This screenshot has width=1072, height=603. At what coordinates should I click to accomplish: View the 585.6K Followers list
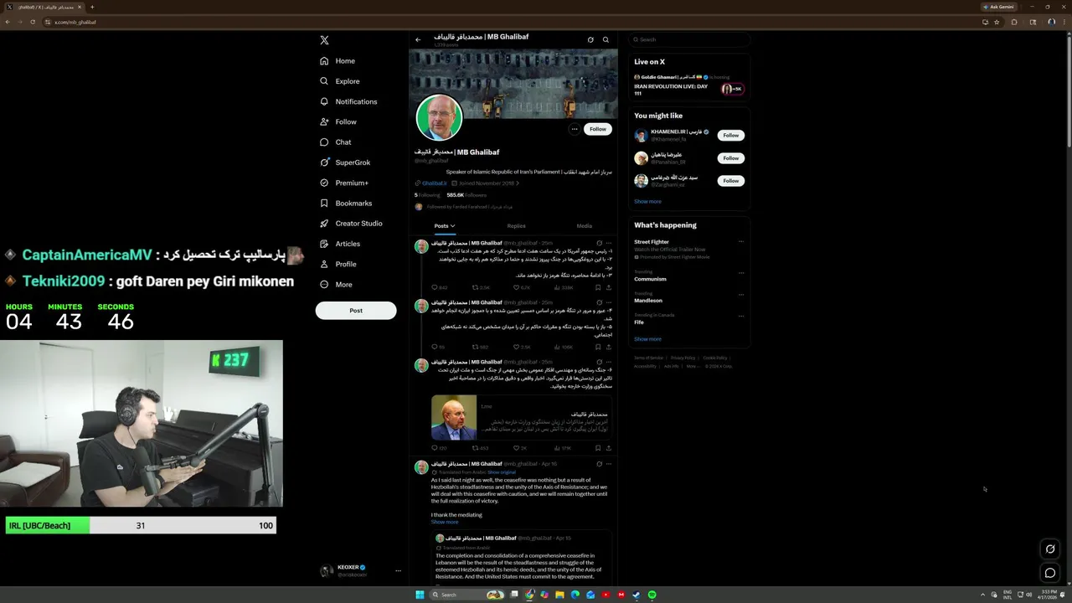point(466,195)
